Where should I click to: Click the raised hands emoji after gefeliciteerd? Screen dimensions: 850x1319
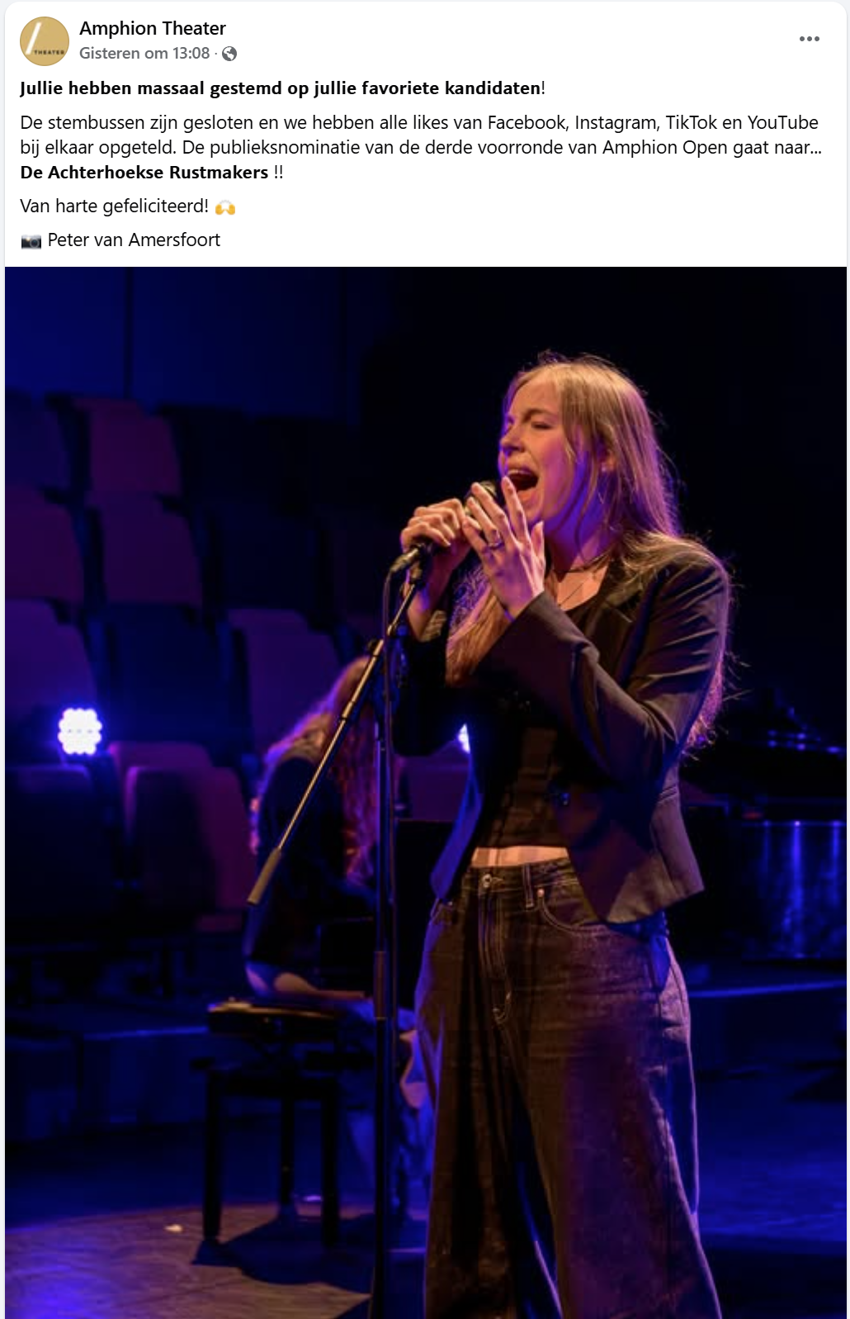click(x=225, y=207)
